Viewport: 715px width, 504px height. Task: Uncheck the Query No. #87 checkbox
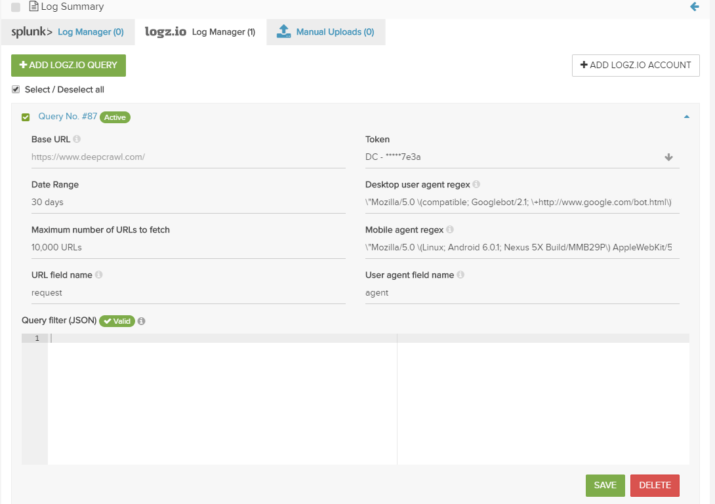pyautogui.click(x=26, y=117)
